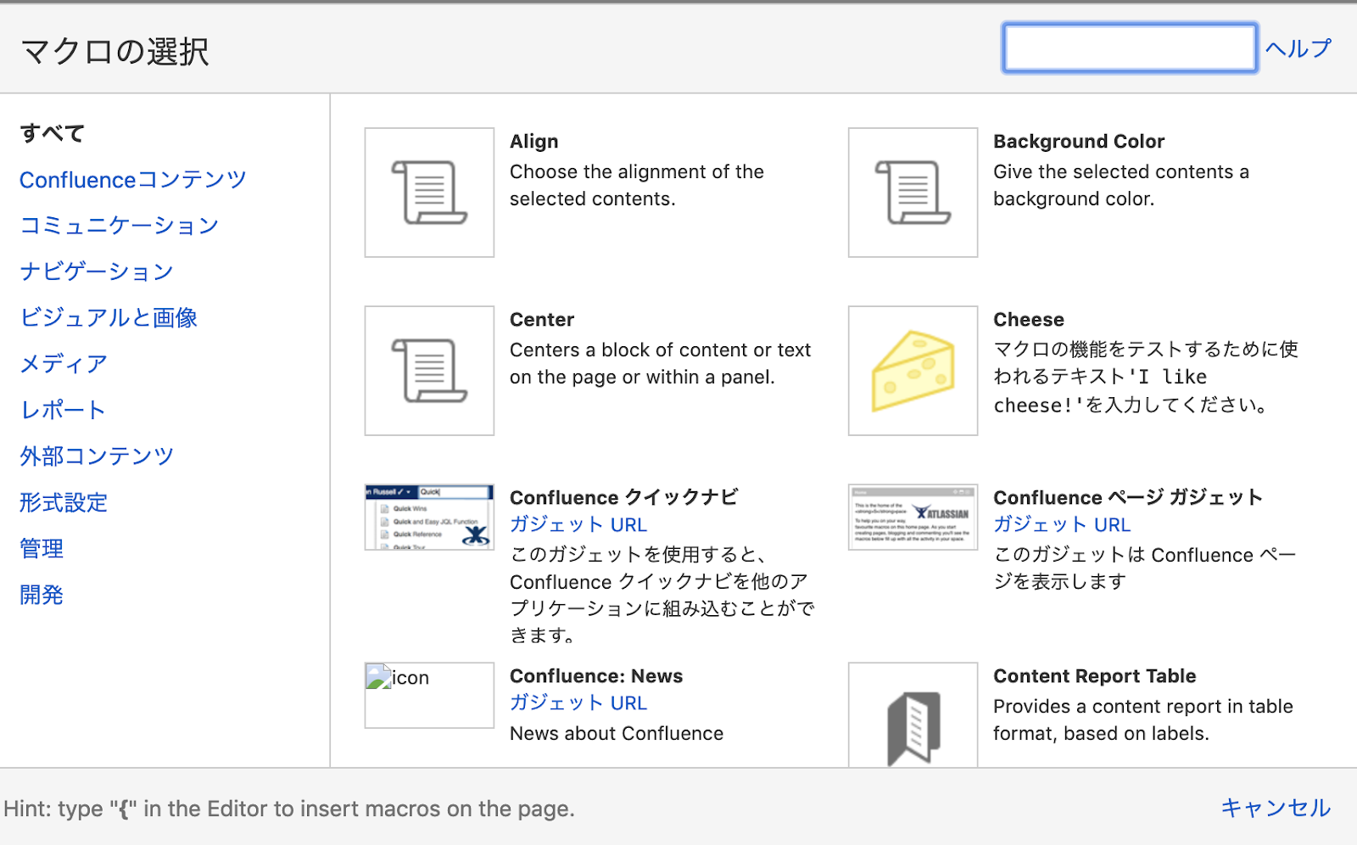Select the 管理 category
1357x845 pixels.
(x=42, y=549)
